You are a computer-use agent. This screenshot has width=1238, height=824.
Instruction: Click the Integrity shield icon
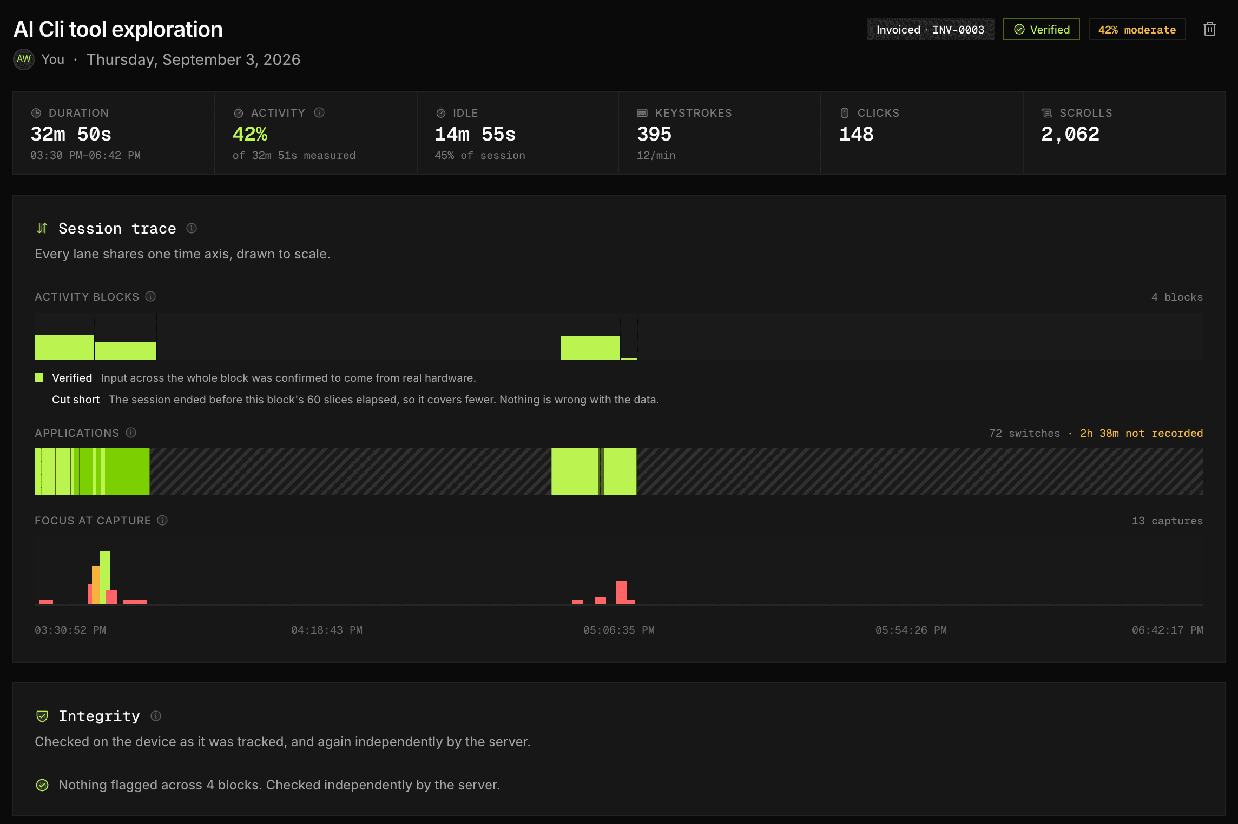tap(42, 716)
